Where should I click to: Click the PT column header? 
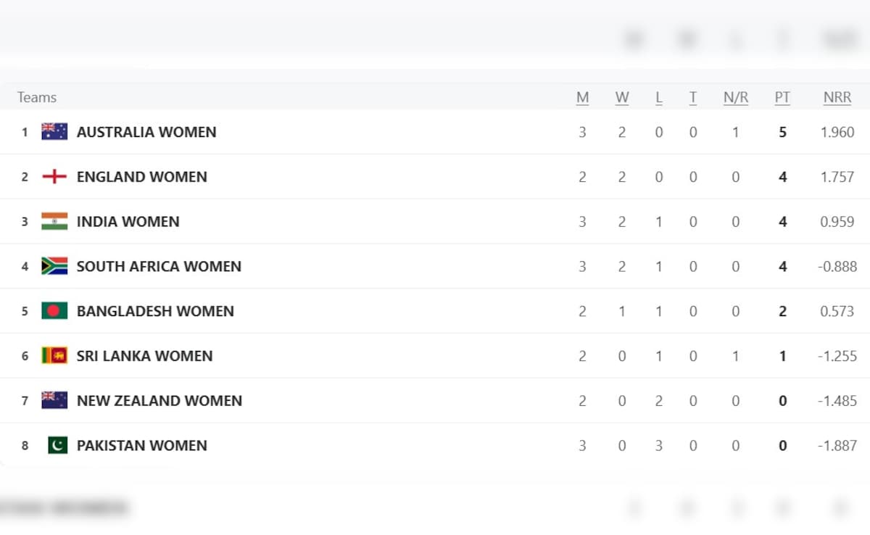click(782, 97)
